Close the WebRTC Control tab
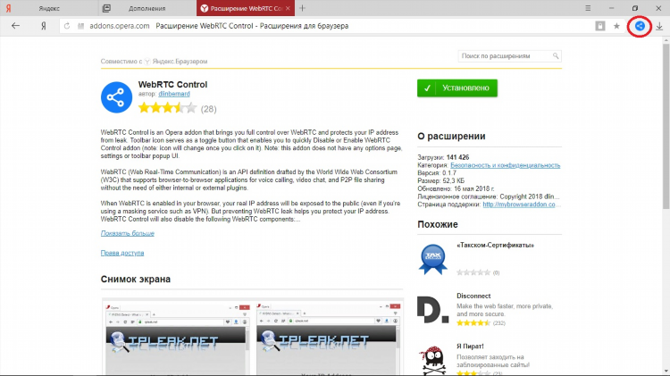This screenshot has width=670, height=376. click(x=288, y=8)
